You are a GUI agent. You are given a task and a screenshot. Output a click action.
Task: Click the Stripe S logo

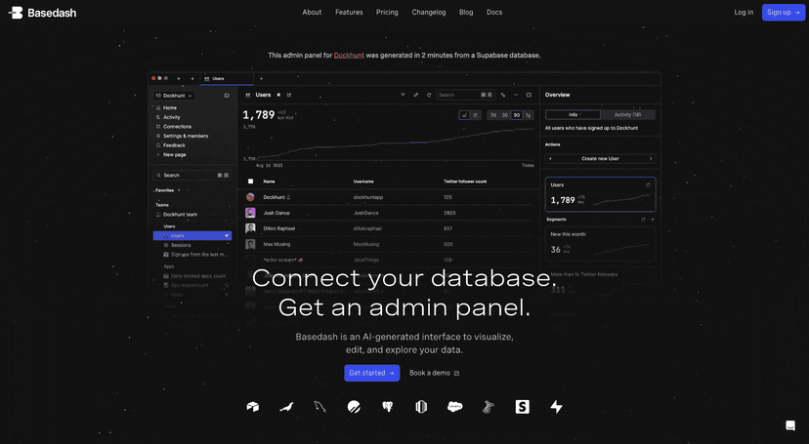click(x=523, y=407)
